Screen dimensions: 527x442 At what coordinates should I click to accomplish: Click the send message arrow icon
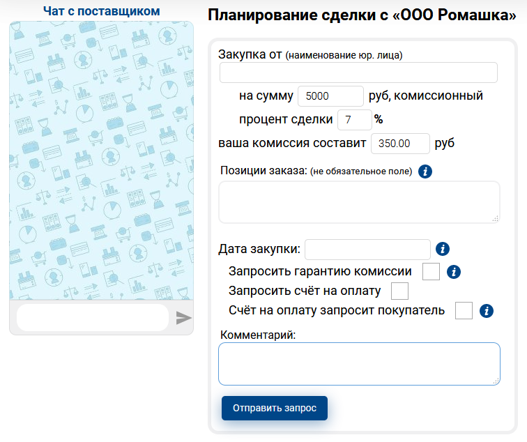coord(183,318)
